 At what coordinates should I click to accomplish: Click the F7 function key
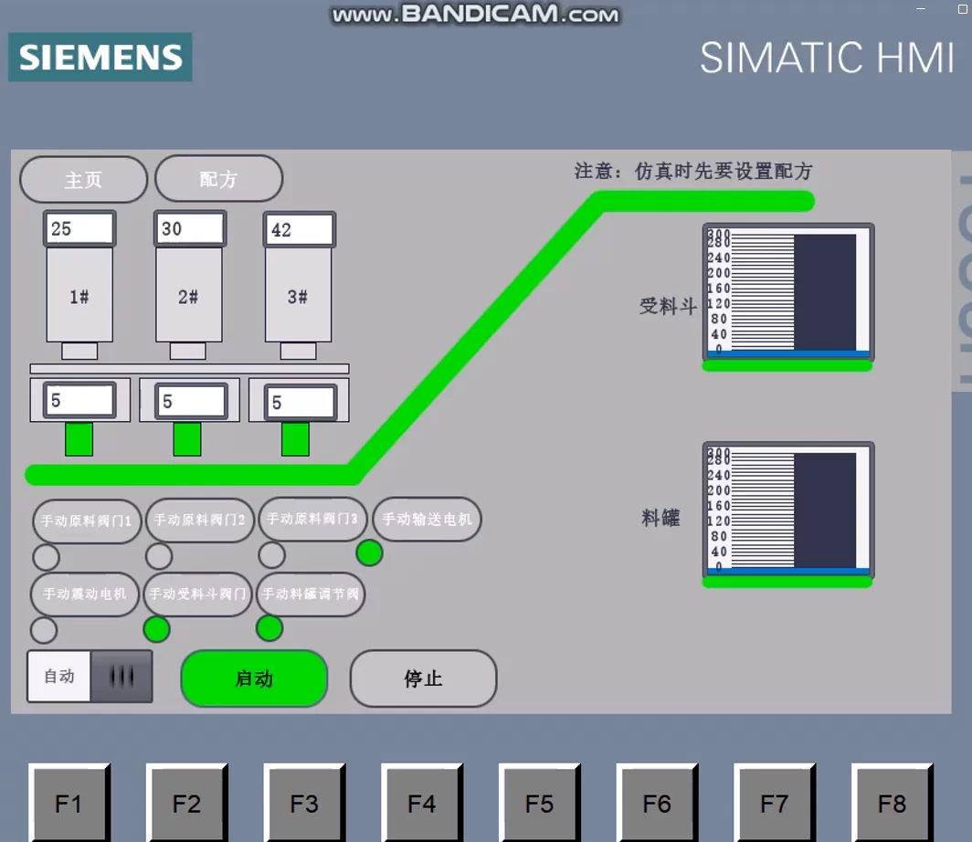[x=775, y=804]
